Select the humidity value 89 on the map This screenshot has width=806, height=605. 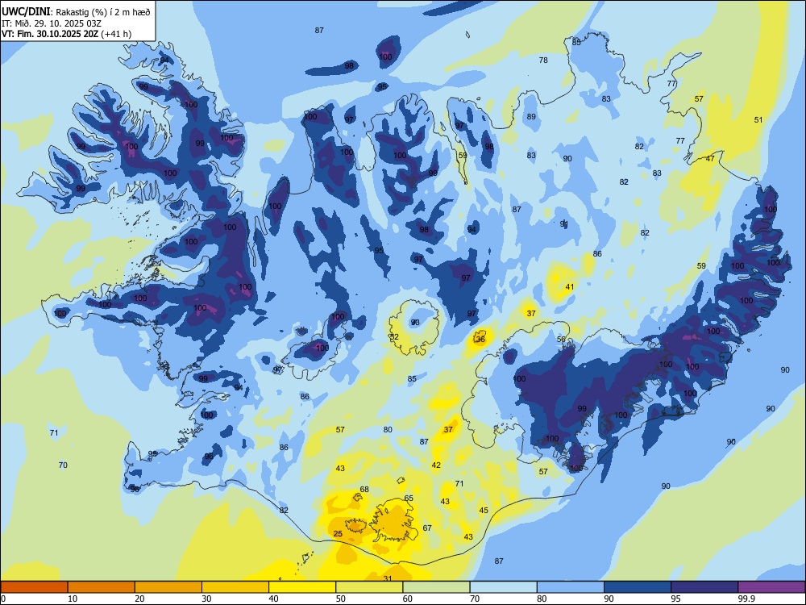(x=531, y=116)
